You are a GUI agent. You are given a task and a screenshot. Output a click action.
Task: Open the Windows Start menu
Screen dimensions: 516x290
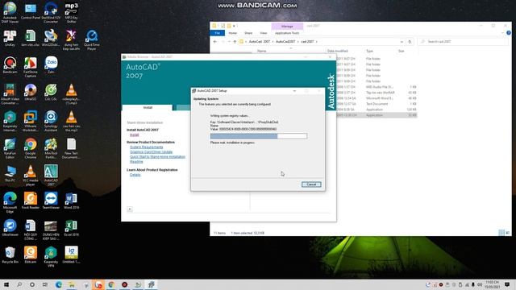click(x=6, y=284)
